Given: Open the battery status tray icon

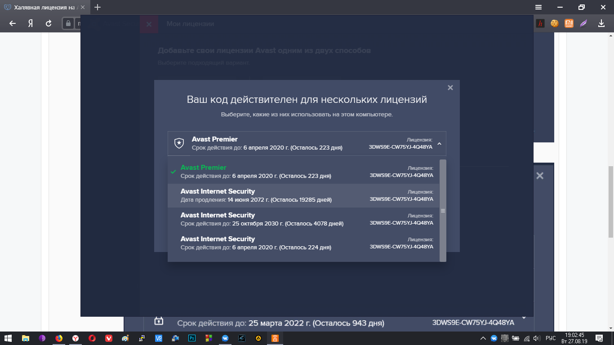Looking at the screenshot, I should coord(516,338).
